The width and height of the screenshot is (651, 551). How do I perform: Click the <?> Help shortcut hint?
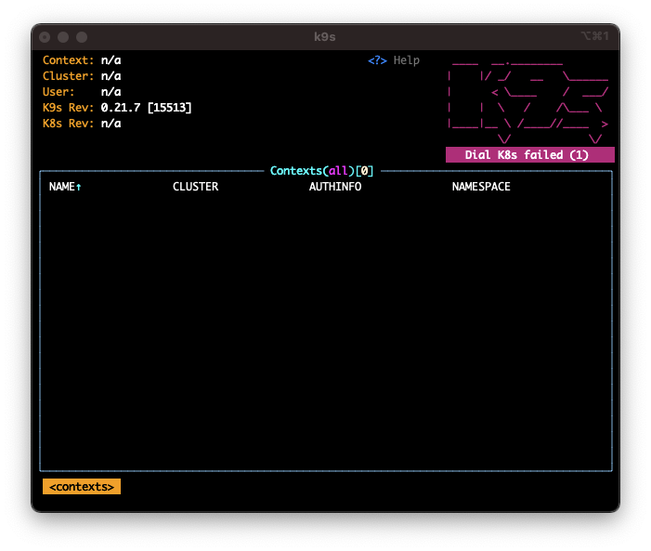tap(394, 60)
